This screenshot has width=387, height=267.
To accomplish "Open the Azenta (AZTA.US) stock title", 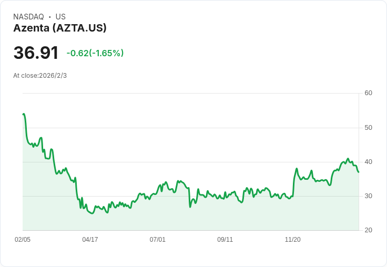I will [60, 28].
